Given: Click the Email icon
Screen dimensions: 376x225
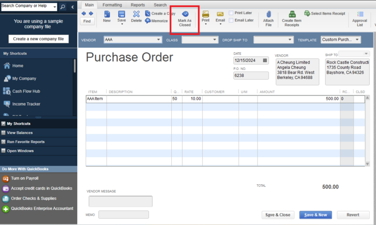Looking at the screenshot, I should coord(220,14).
